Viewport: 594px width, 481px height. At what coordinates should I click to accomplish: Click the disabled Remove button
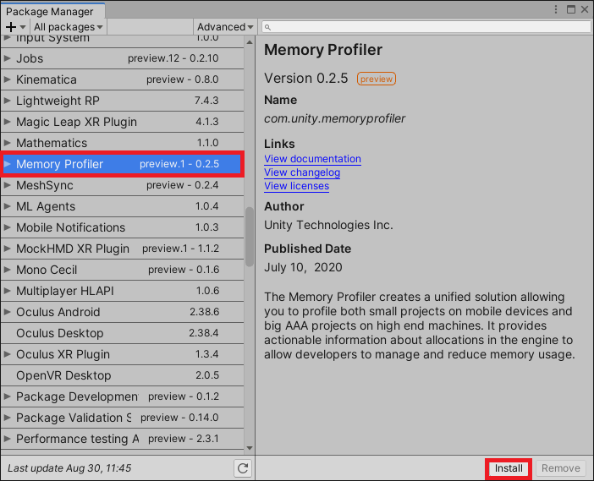click(561, 468)
